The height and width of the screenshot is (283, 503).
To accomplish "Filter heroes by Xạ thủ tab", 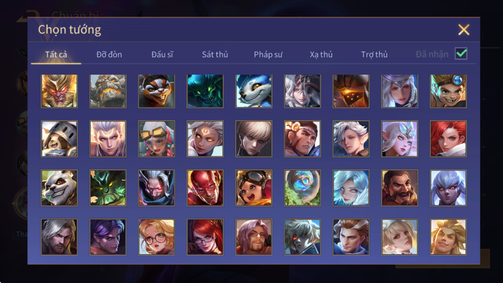I will pyautogui.click(x=321, y=55).
